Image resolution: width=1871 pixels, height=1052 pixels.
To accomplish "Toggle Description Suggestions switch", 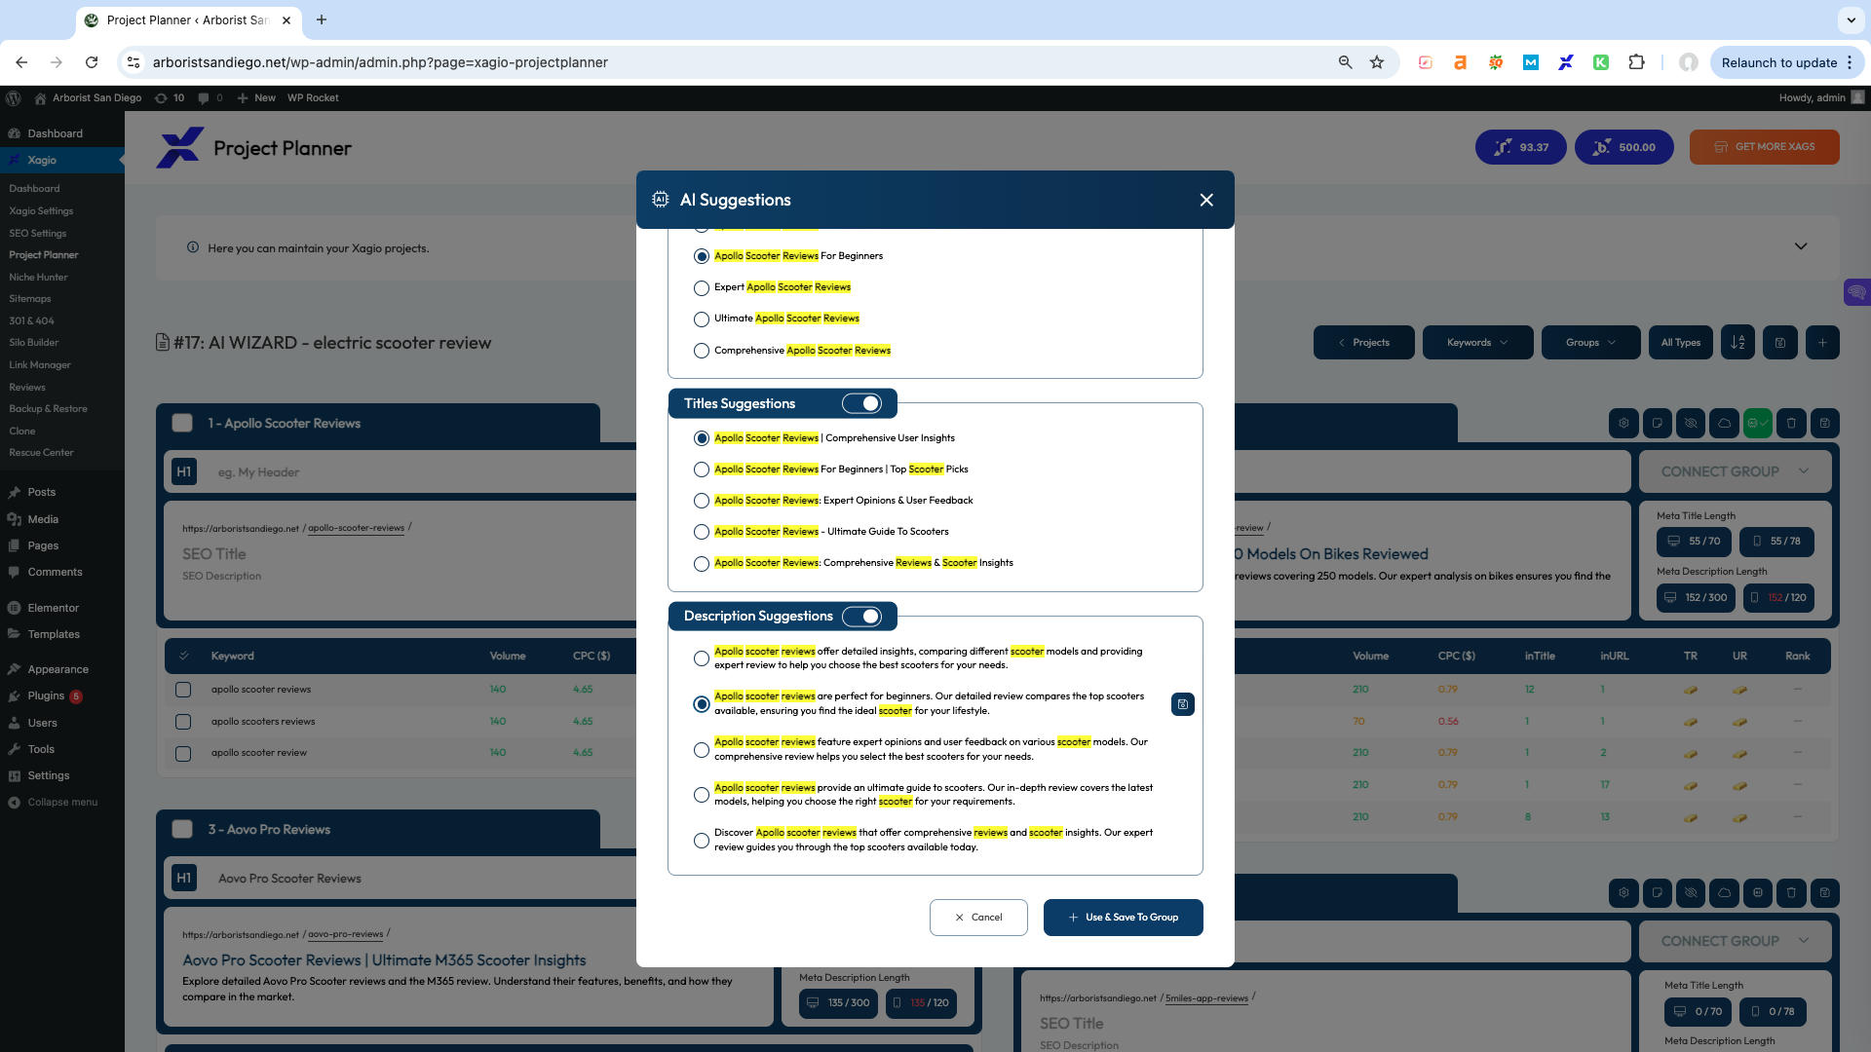I will 861,617.
